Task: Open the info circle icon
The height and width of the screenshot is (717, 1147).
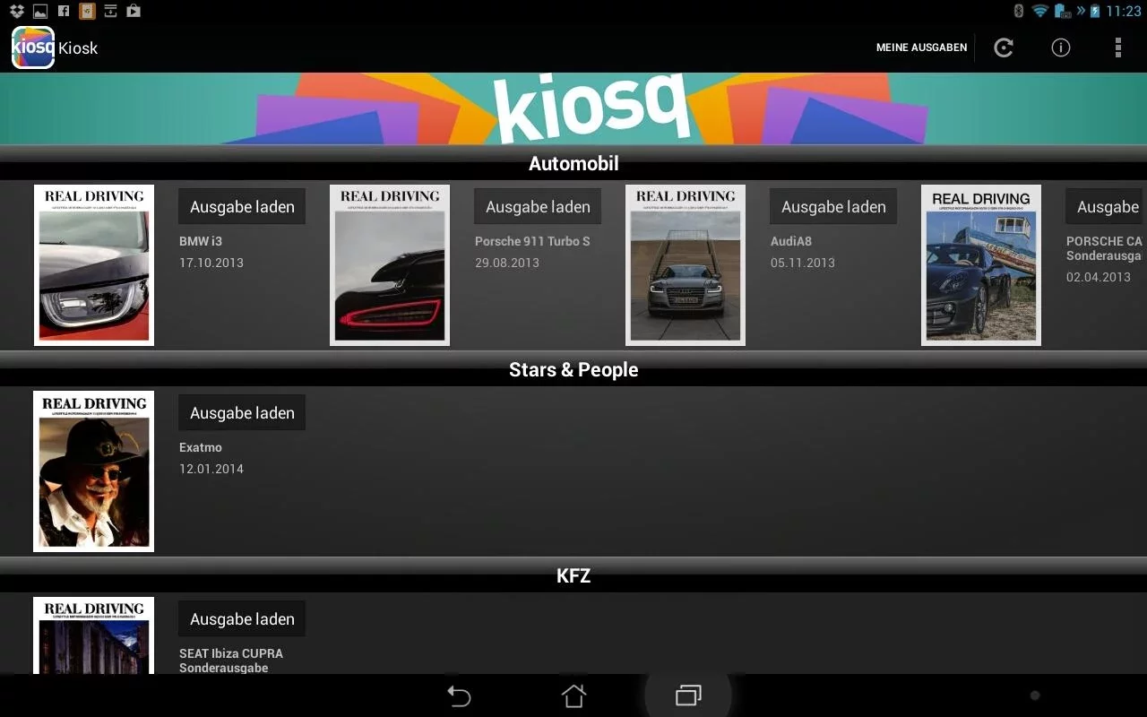Action: point(1061,48)
